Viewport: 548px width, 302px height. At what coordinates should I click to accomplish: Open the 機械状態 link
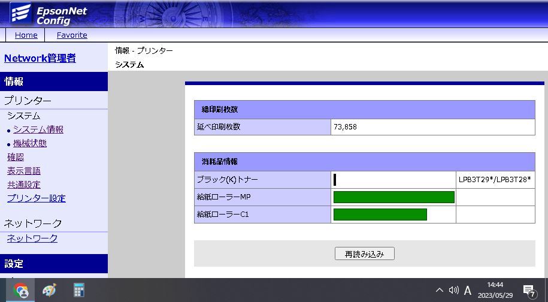coord(30,143)
